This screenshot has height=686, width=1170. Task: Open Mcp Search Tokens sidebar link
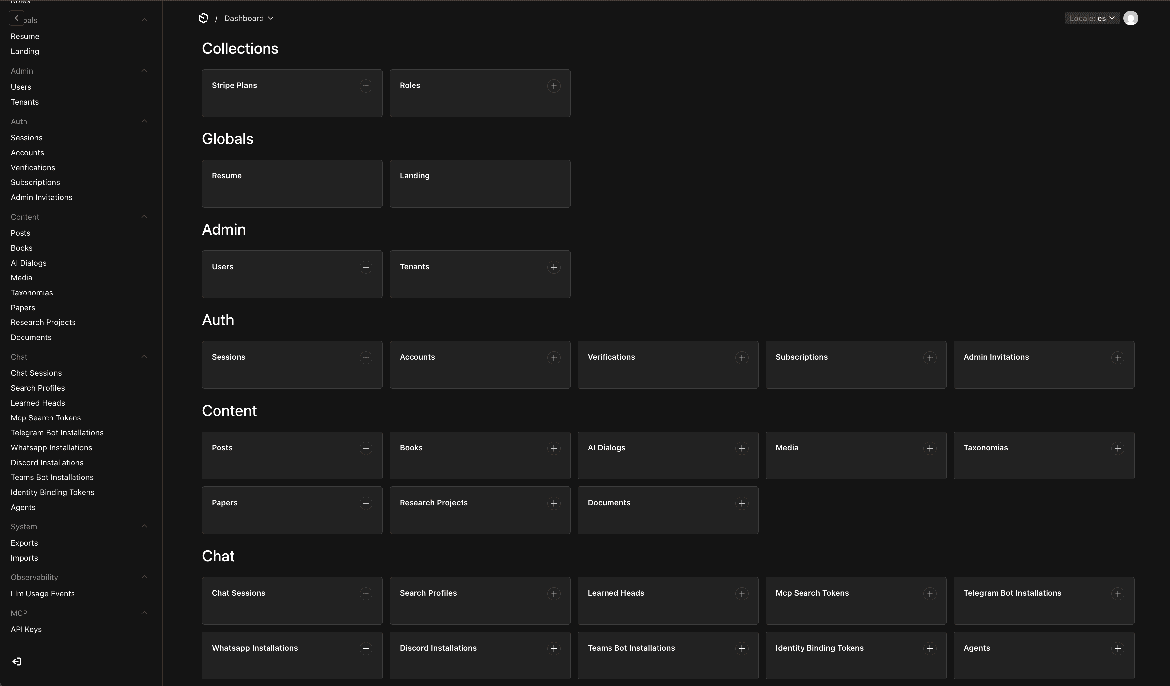[46, 417]
